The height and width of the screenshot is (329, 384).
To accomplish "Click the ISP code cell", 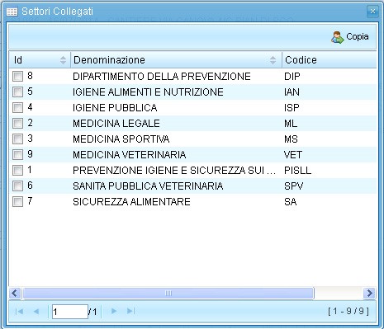I will point(292,108).
